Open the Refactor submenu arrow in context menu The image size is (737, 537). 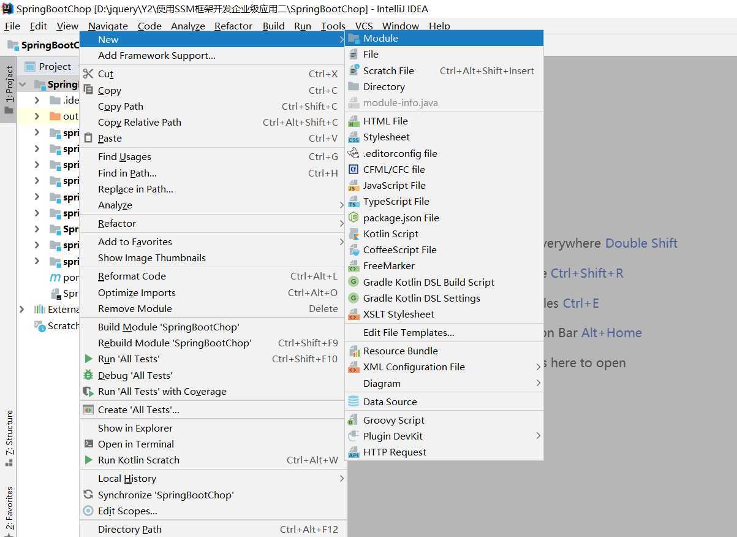tap(341, 224)
